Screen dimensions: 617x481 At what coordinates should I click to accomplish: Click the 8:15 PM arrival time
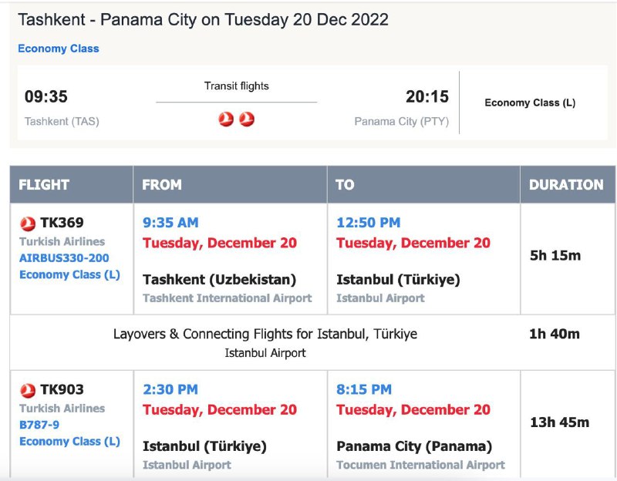[364, 389]
